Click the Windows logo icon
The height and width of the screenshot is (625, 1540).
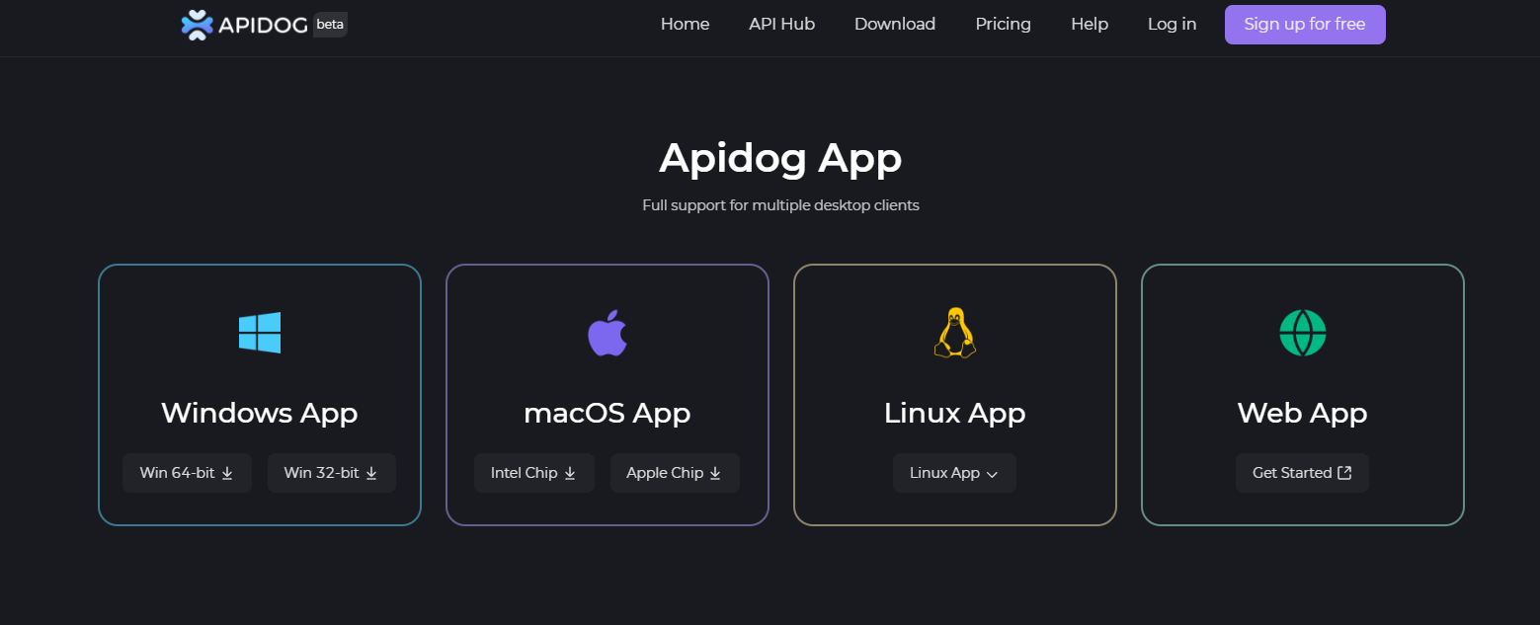click(x=260, y=333)
